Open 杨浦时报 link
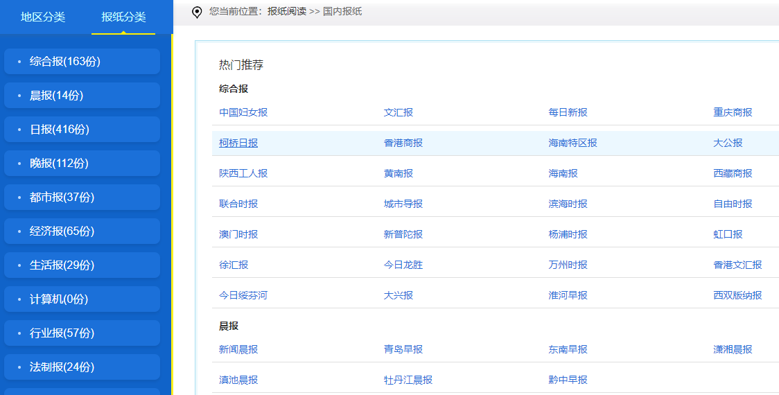779x395 pixels. coord(568,234)
